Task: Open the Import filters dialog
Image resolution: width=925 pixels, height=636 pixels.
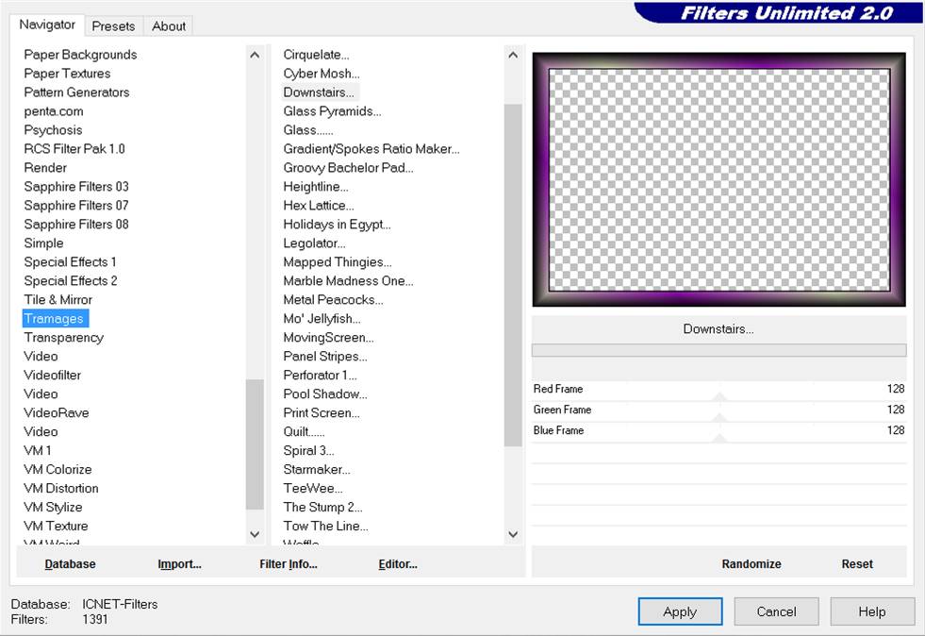Action: (179, 563)
